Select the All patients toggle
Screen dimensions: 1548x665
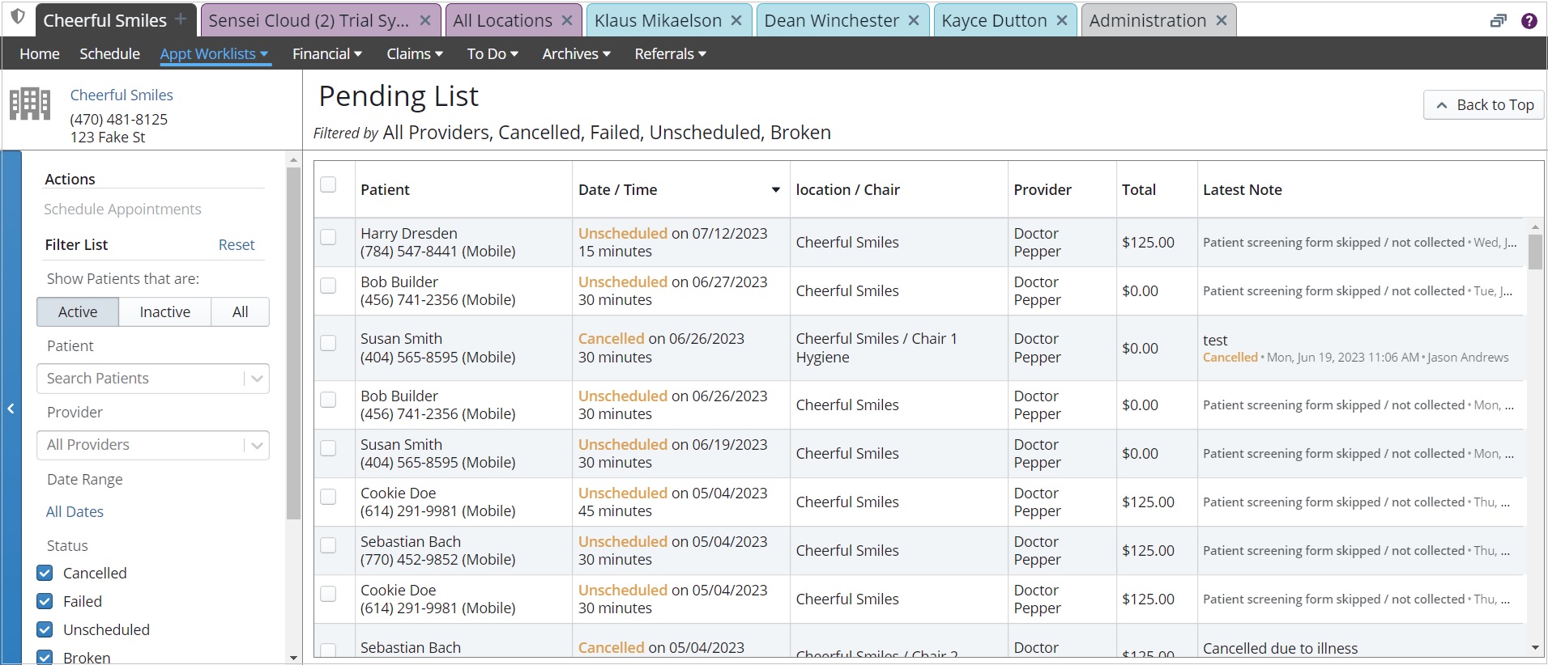pos(241,311)
